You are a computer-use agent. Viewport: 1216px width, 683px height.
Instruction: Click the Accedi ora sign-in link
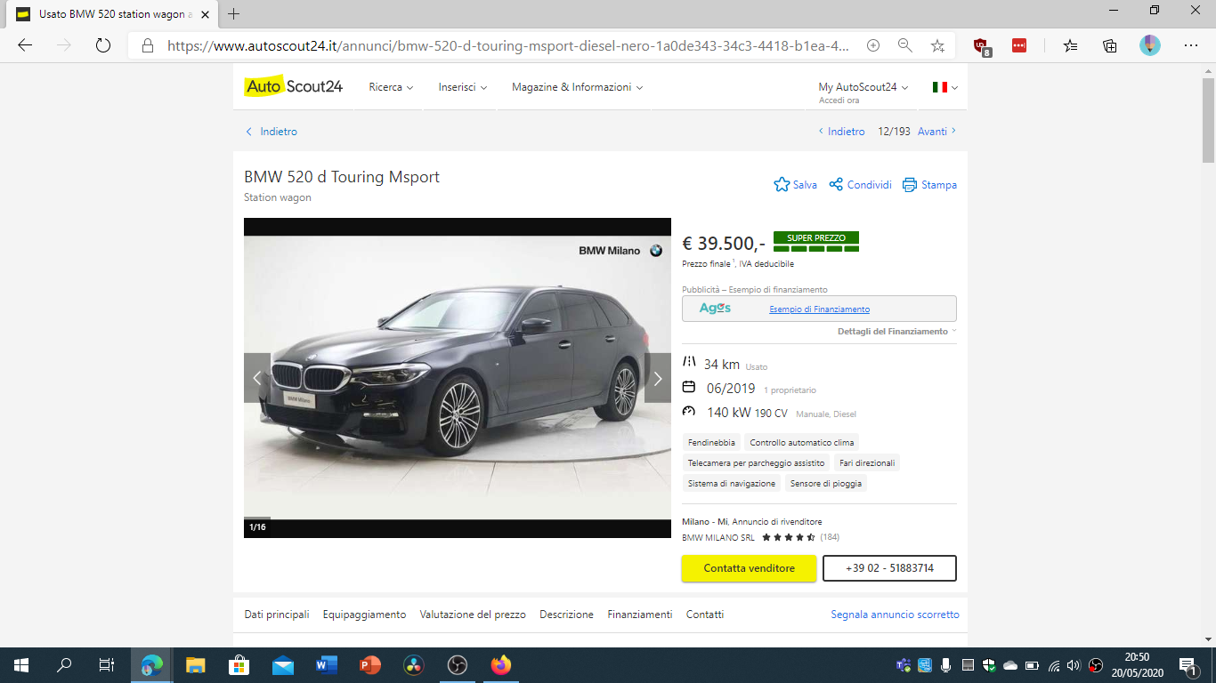(x=839, y=100)
